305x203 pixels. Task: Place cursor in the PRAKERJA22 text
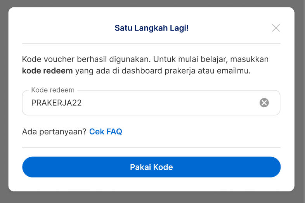click(56, 103)
